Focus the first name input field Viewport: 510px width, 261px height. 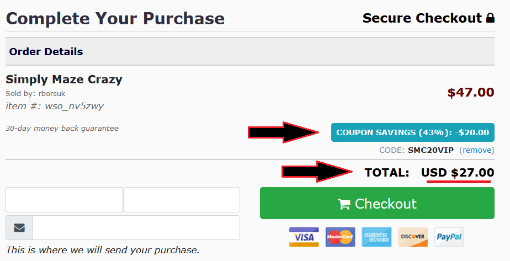tap(64, 200)
